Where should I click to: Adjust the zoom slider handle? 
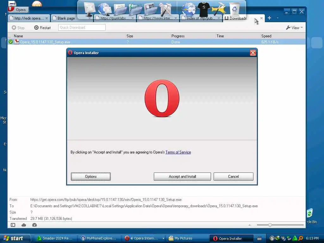pos(270,225)
